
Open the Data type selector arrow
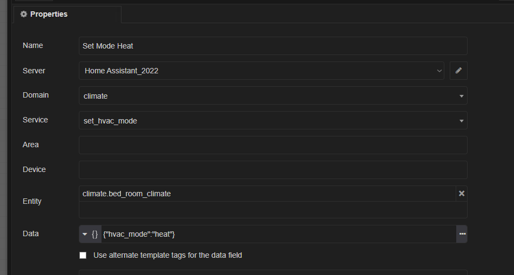(85, 234)
